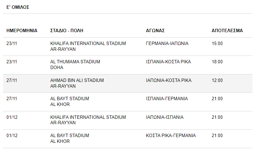This screenshot has height=154, width=268.
Task: Select the 18:00 result time
Action: [x=217, y=62]
